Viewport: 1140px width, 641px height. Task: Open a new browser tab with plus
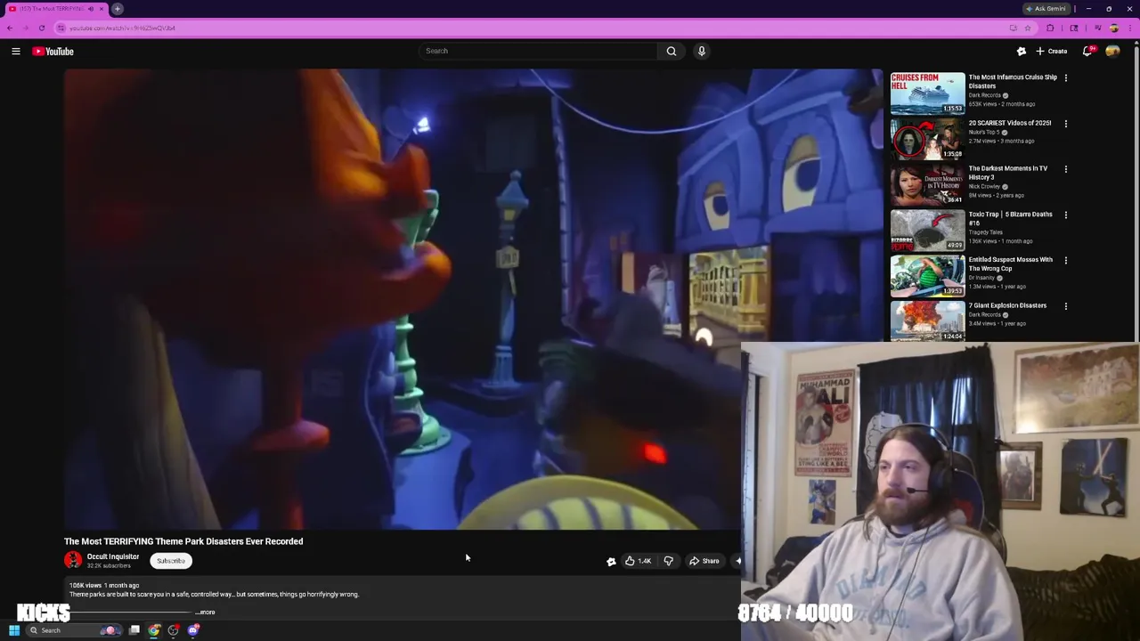[x=118, y=9]
